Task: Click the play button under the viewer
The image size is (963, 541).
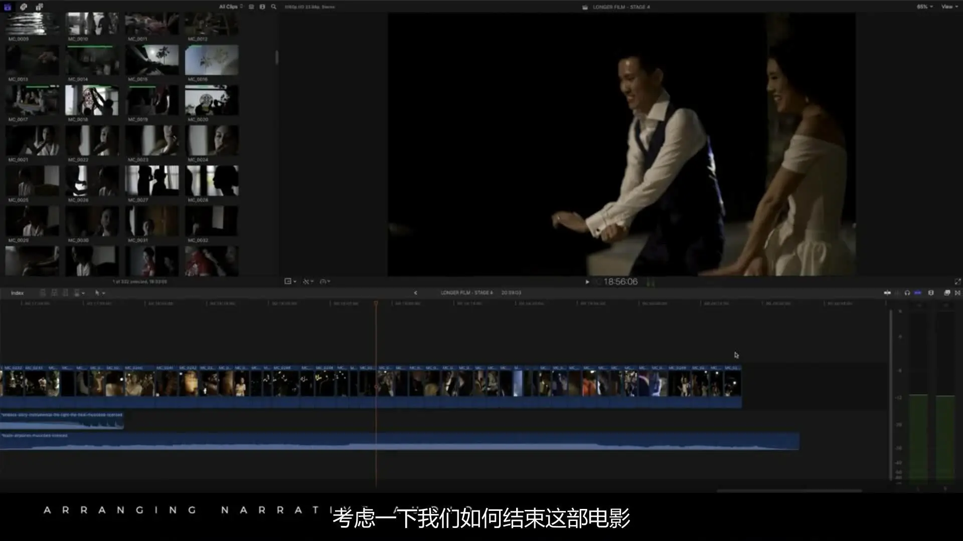Action: [587, 282]
